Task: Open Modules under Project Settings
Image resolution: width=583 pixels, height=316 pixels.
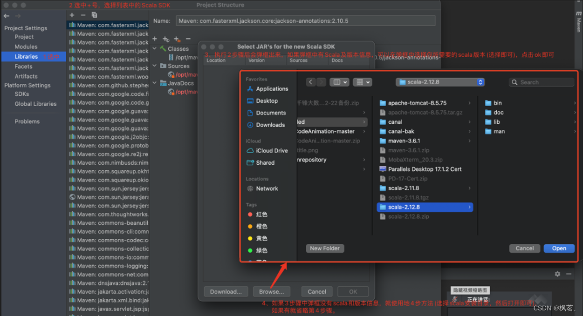Action: click(26, 47)
